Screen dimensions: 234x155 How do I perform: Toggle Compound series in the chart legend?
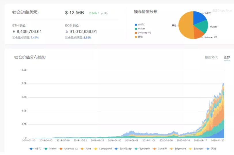tap(103, 149)
